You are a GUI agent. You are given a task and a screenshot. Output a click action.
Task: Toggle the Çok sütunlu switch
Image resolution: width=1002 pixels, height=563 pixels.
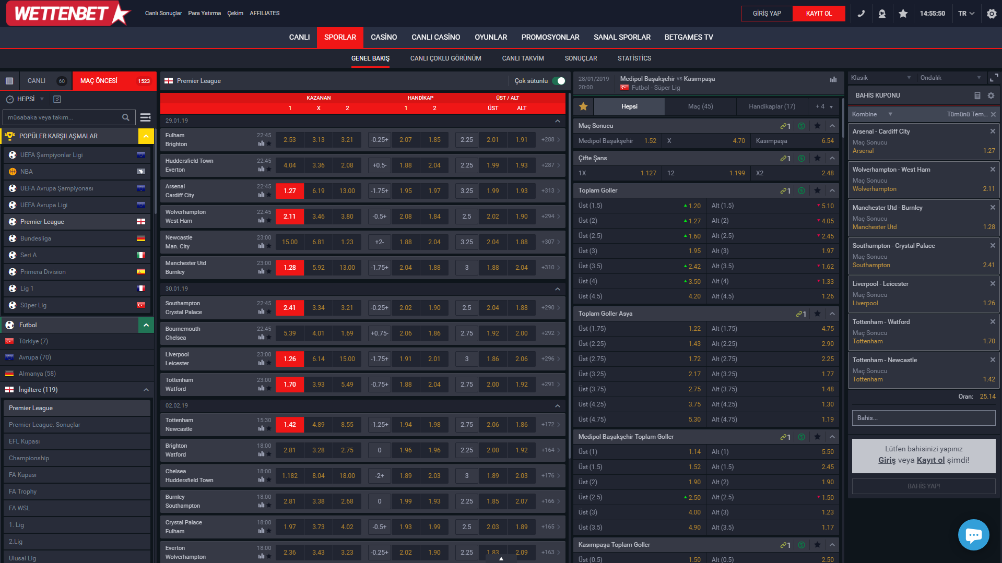559,81
